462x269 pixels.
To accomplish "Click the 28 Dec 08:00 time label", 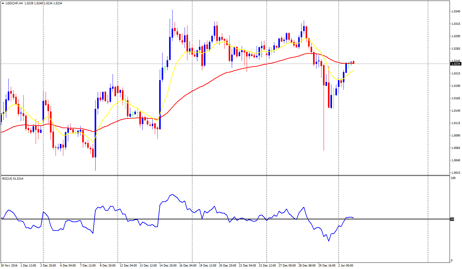I will pos(307,266).
